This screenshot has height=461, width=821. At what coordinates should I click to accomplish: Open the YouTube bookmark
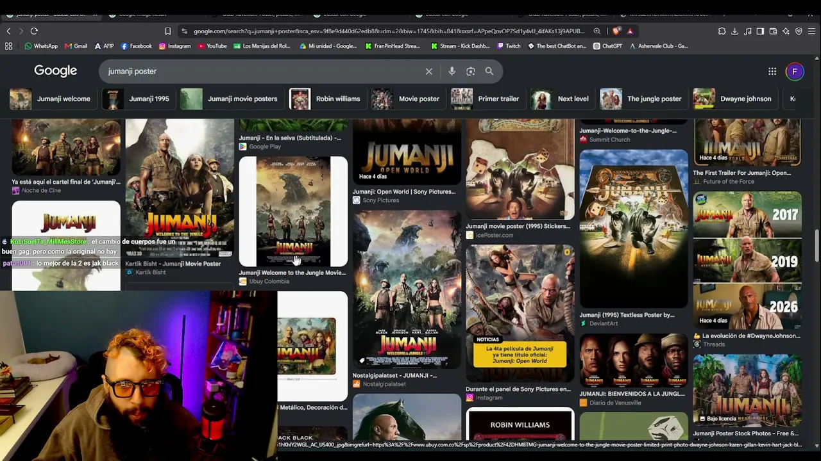pyautogui.click(x=212, y=46)
